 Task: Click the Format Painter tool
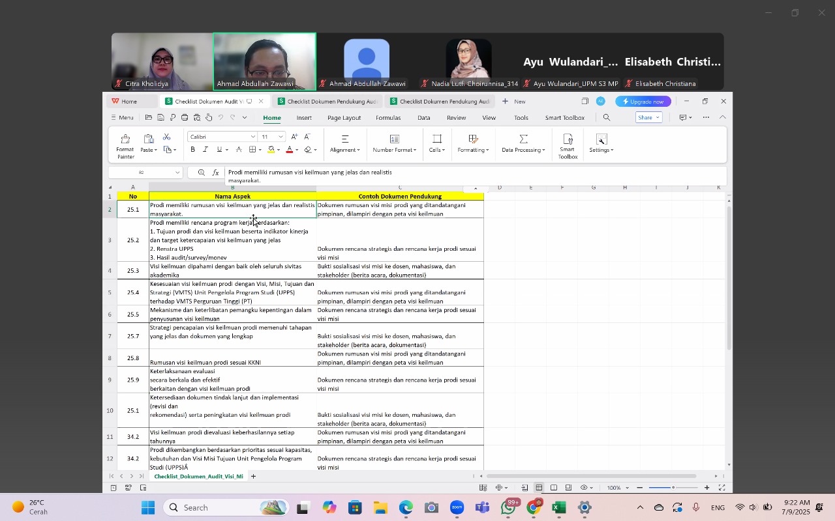[x=125, y=145]
